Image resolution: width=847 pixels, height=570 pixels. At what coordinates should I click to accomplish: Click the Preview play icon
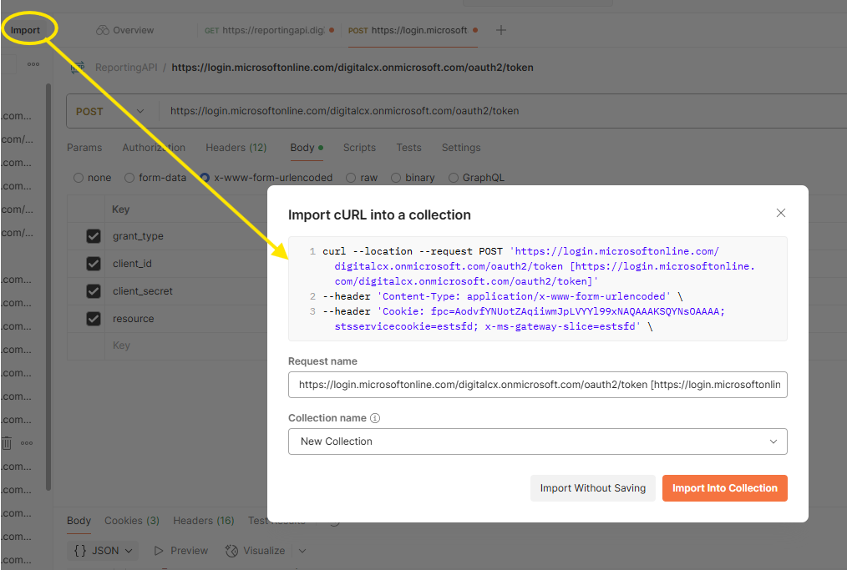(158, 551)
